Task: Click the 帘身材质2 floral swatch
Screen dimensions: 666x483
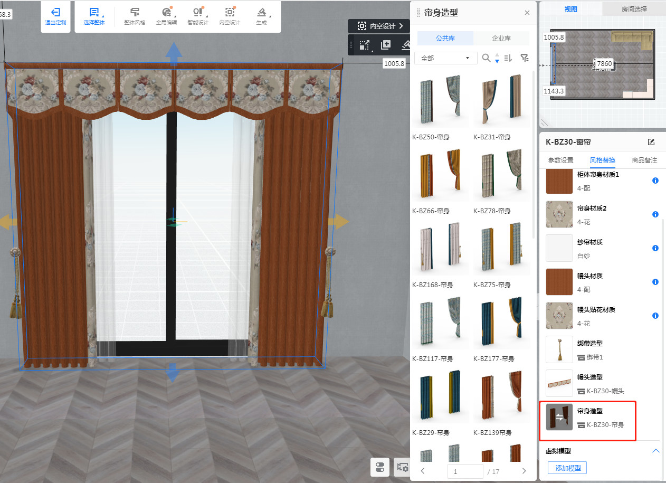Action: tap(559, 214)
